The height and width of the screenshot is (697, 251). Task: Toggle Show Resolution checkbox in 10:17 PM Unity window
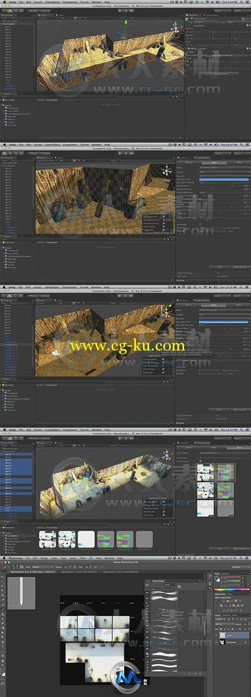164,508
